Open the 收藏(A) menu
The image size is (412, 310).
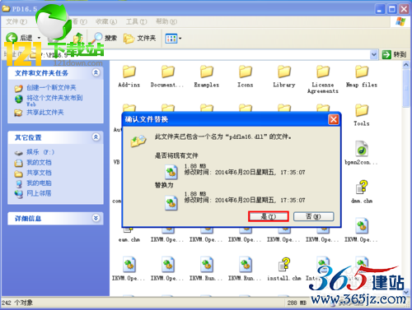(106, 21)
